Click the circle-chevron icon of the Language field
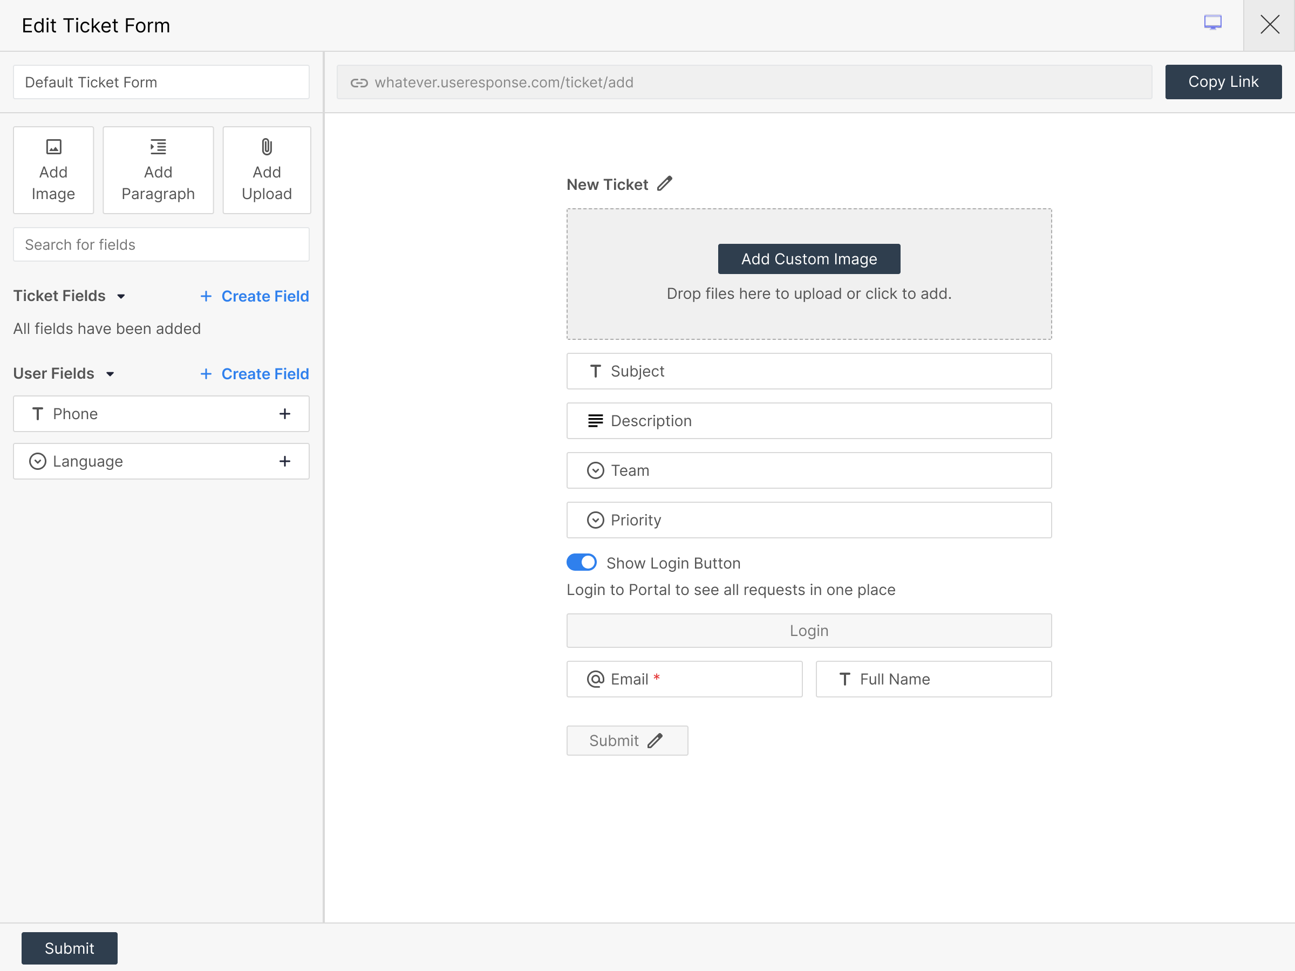This screenshot has height=971, width=1295. click(37, 461)
